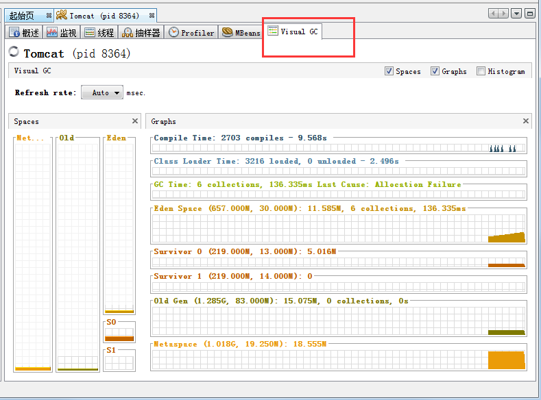Enable the Histogram checkbox

click(x=481, y=71)
